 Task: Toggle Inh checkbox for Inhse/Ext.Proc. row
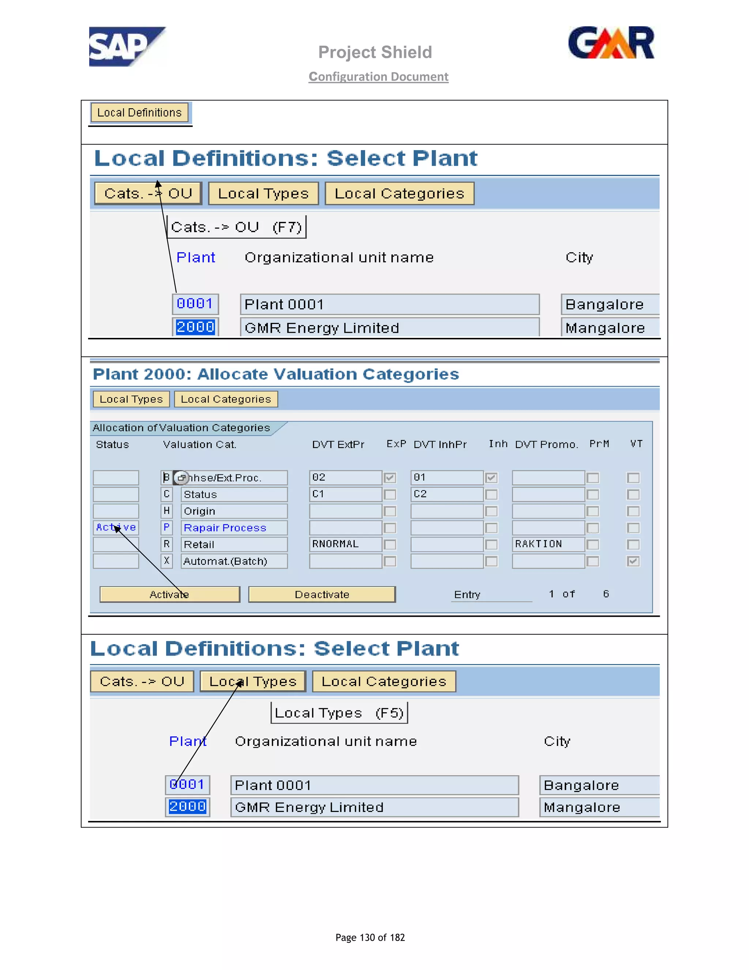coord(491,478)
